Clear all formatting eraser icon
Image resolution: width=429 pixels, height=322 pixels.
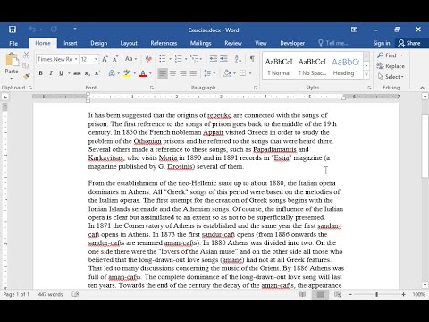click(x=148, y=59)
